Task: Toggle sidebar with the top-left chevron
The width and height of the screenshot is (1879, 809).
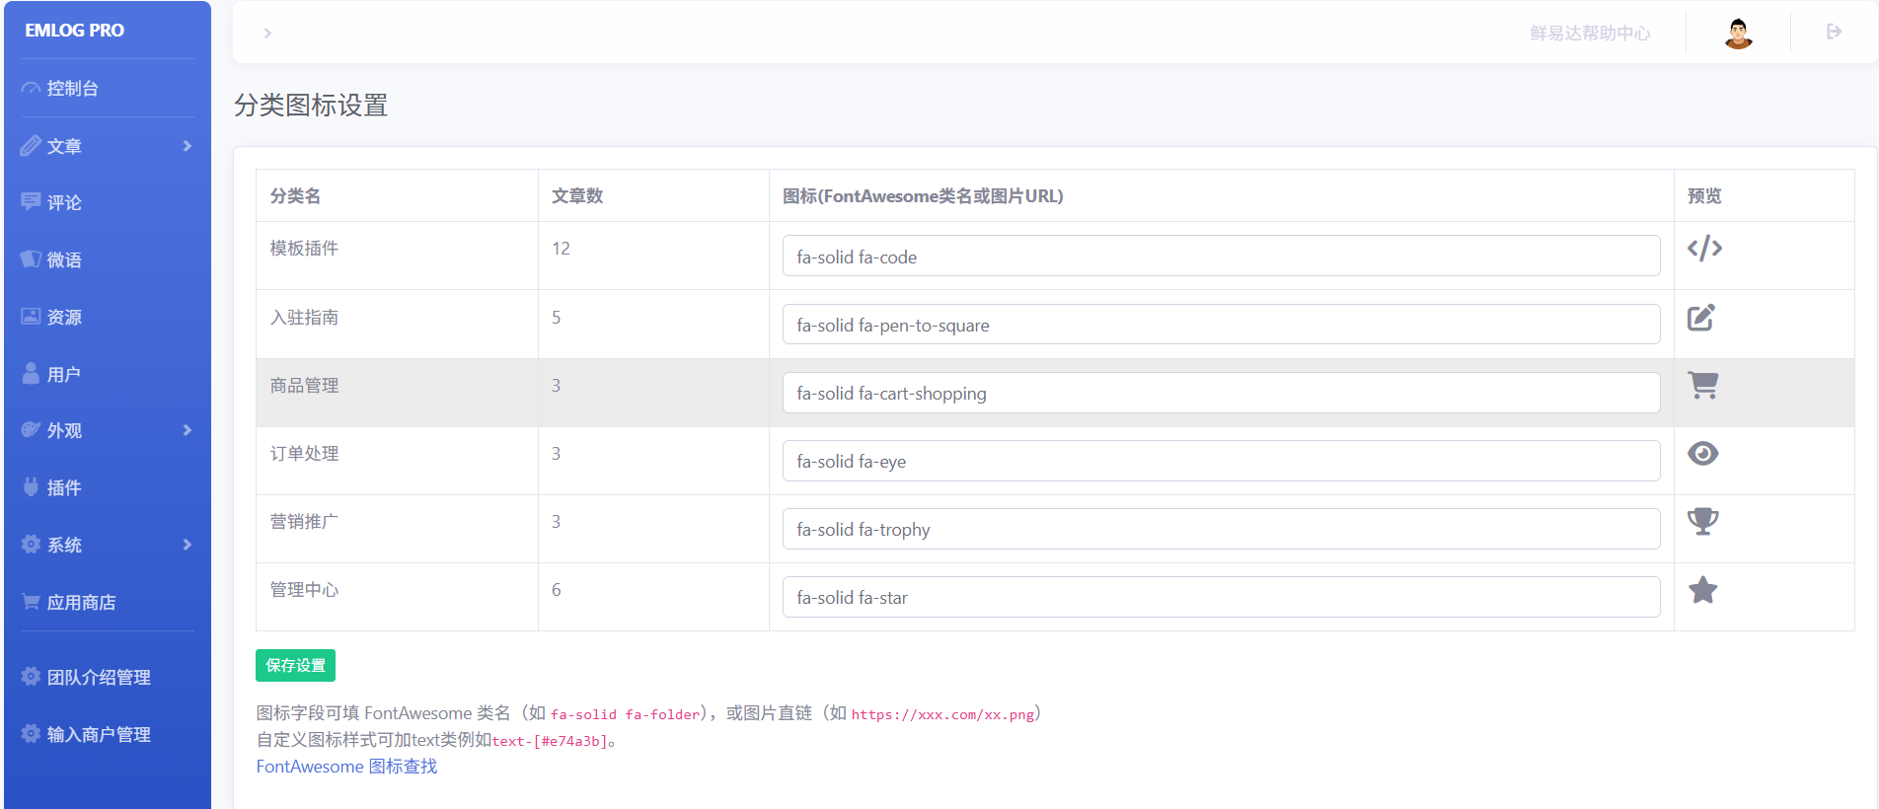Action: click(x=267, y=34)
